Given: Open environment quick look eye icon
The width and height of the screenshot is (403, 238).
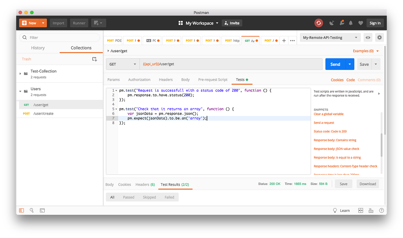Looking at the screenshot, I should 368,37.
